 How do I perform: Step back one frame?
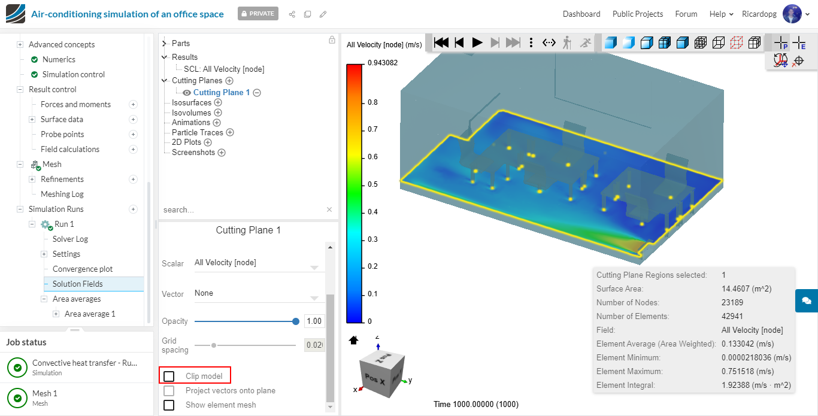459,42
